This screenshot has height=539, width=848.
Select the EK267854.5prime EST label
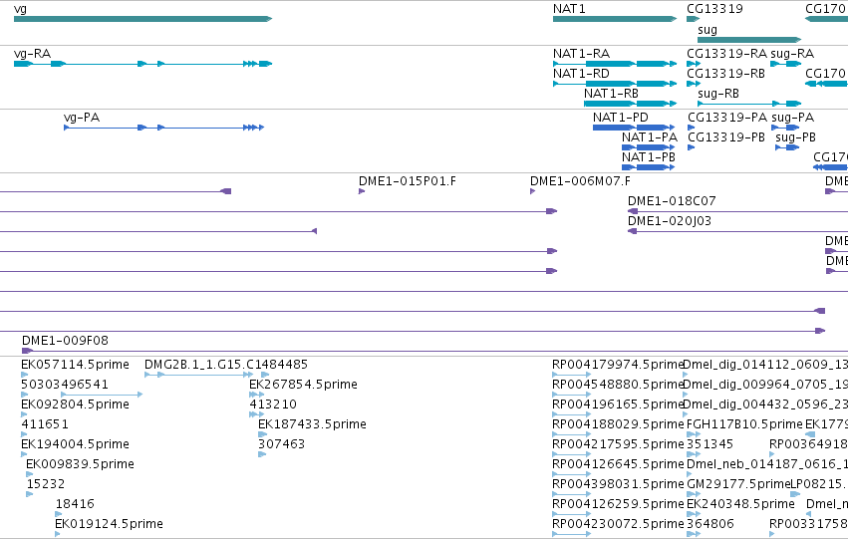303,385
